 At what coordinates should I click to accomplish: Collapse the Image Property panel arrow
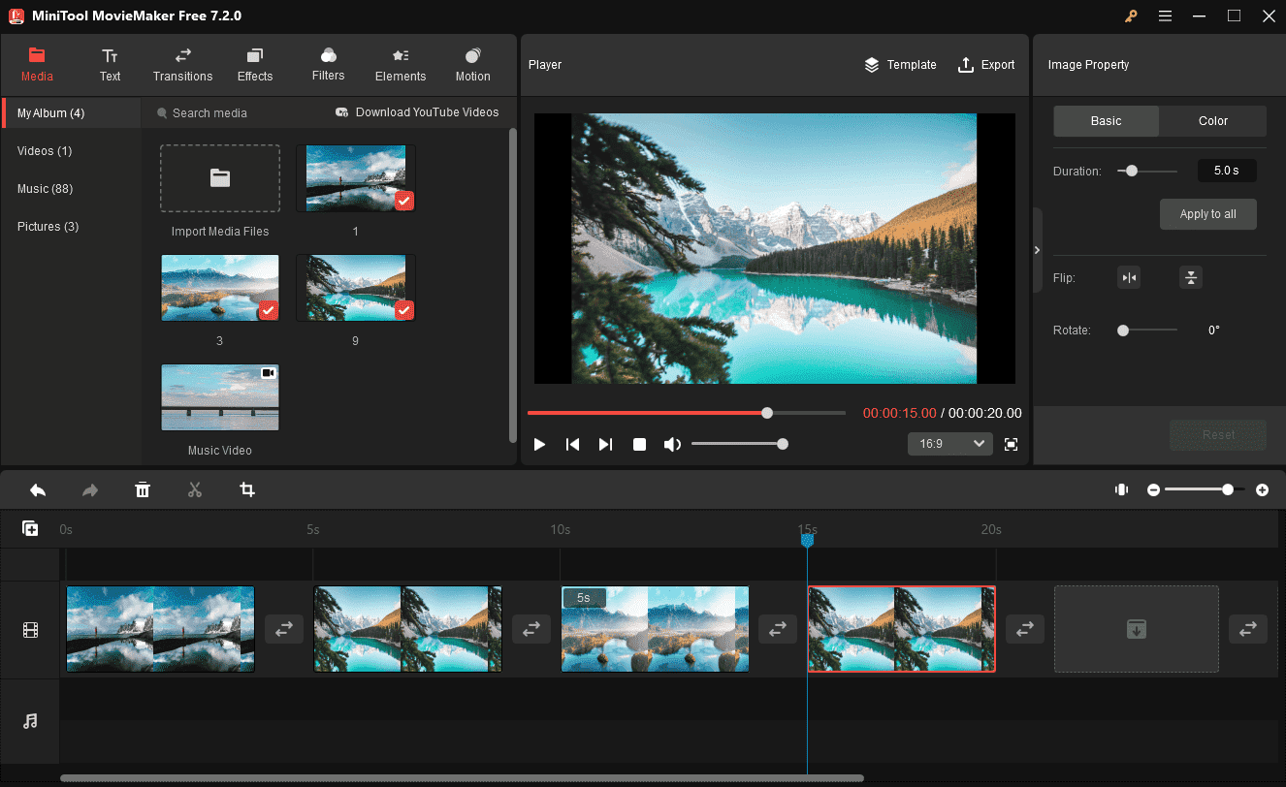point(1037,250)
